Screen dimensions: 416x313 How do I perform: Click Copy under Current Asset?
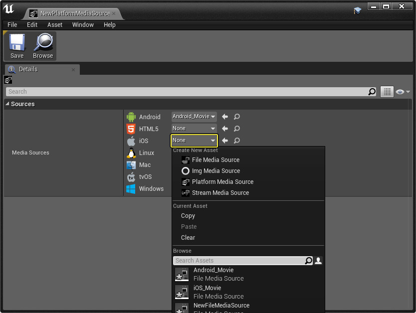coord(188,216)
